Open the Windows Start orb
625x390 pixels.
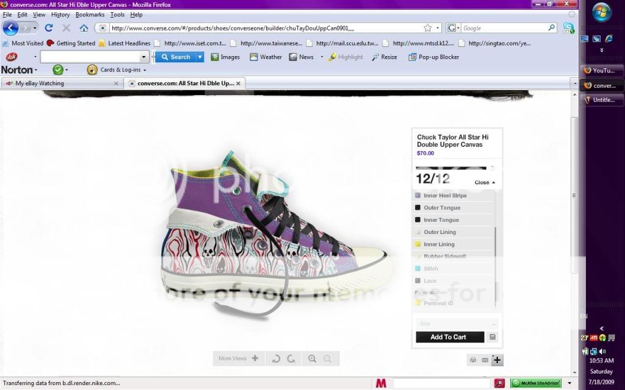(x=602, y=12)
